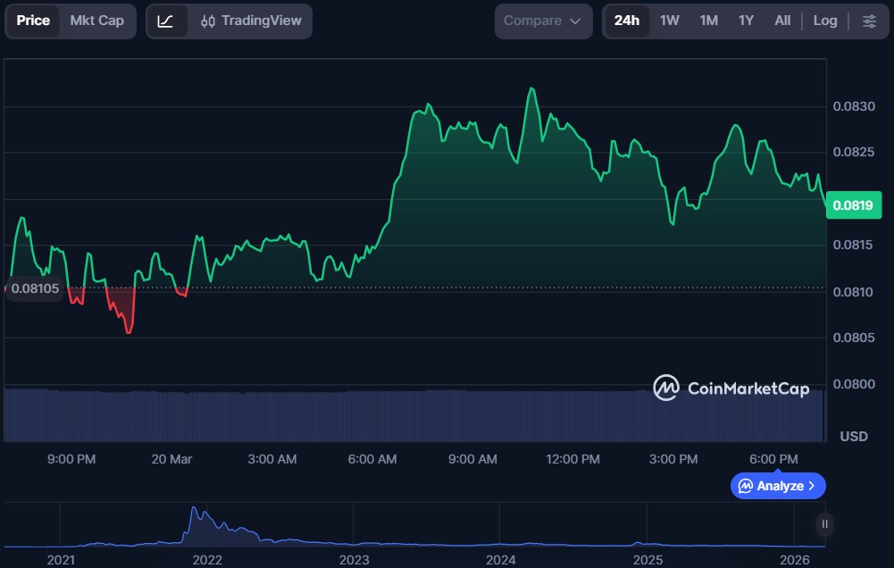View All time price history

point(782,21)
